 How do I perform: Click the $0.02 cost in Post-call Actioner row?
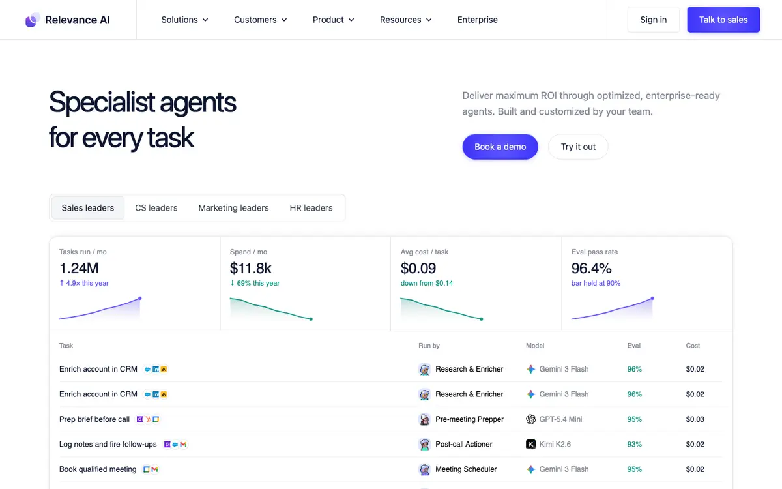pos(695,445)
